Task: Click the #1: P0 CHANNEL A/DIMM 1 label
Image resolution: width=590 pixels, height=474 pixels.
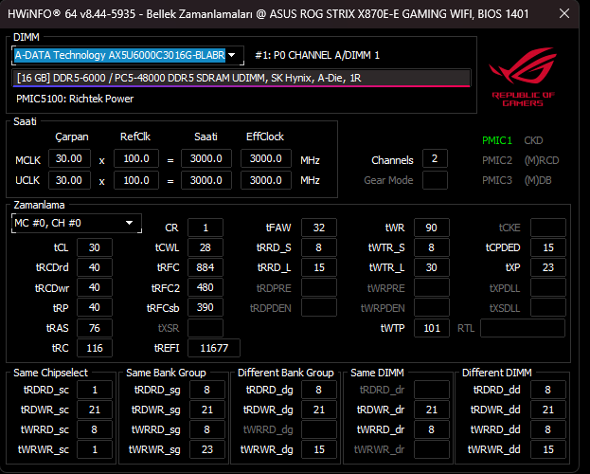Action: click(x=317, y=55)
